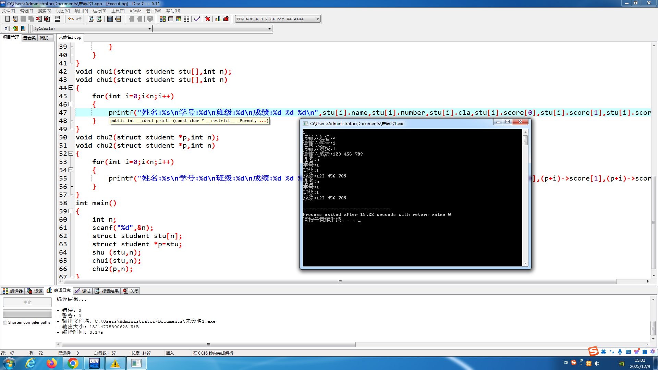Collapse the code fold at line 44
Image resolution: width=658 pixels, height=370 pixels.
[x=71, y=88]
